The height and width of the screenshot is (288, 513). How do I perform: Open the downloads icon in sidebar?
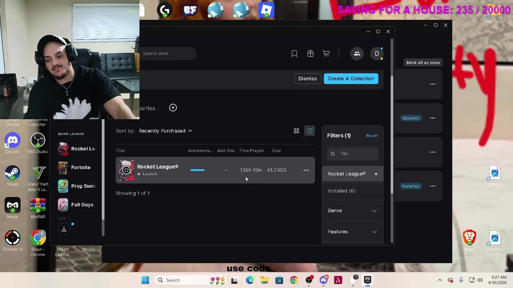[64, 229]
